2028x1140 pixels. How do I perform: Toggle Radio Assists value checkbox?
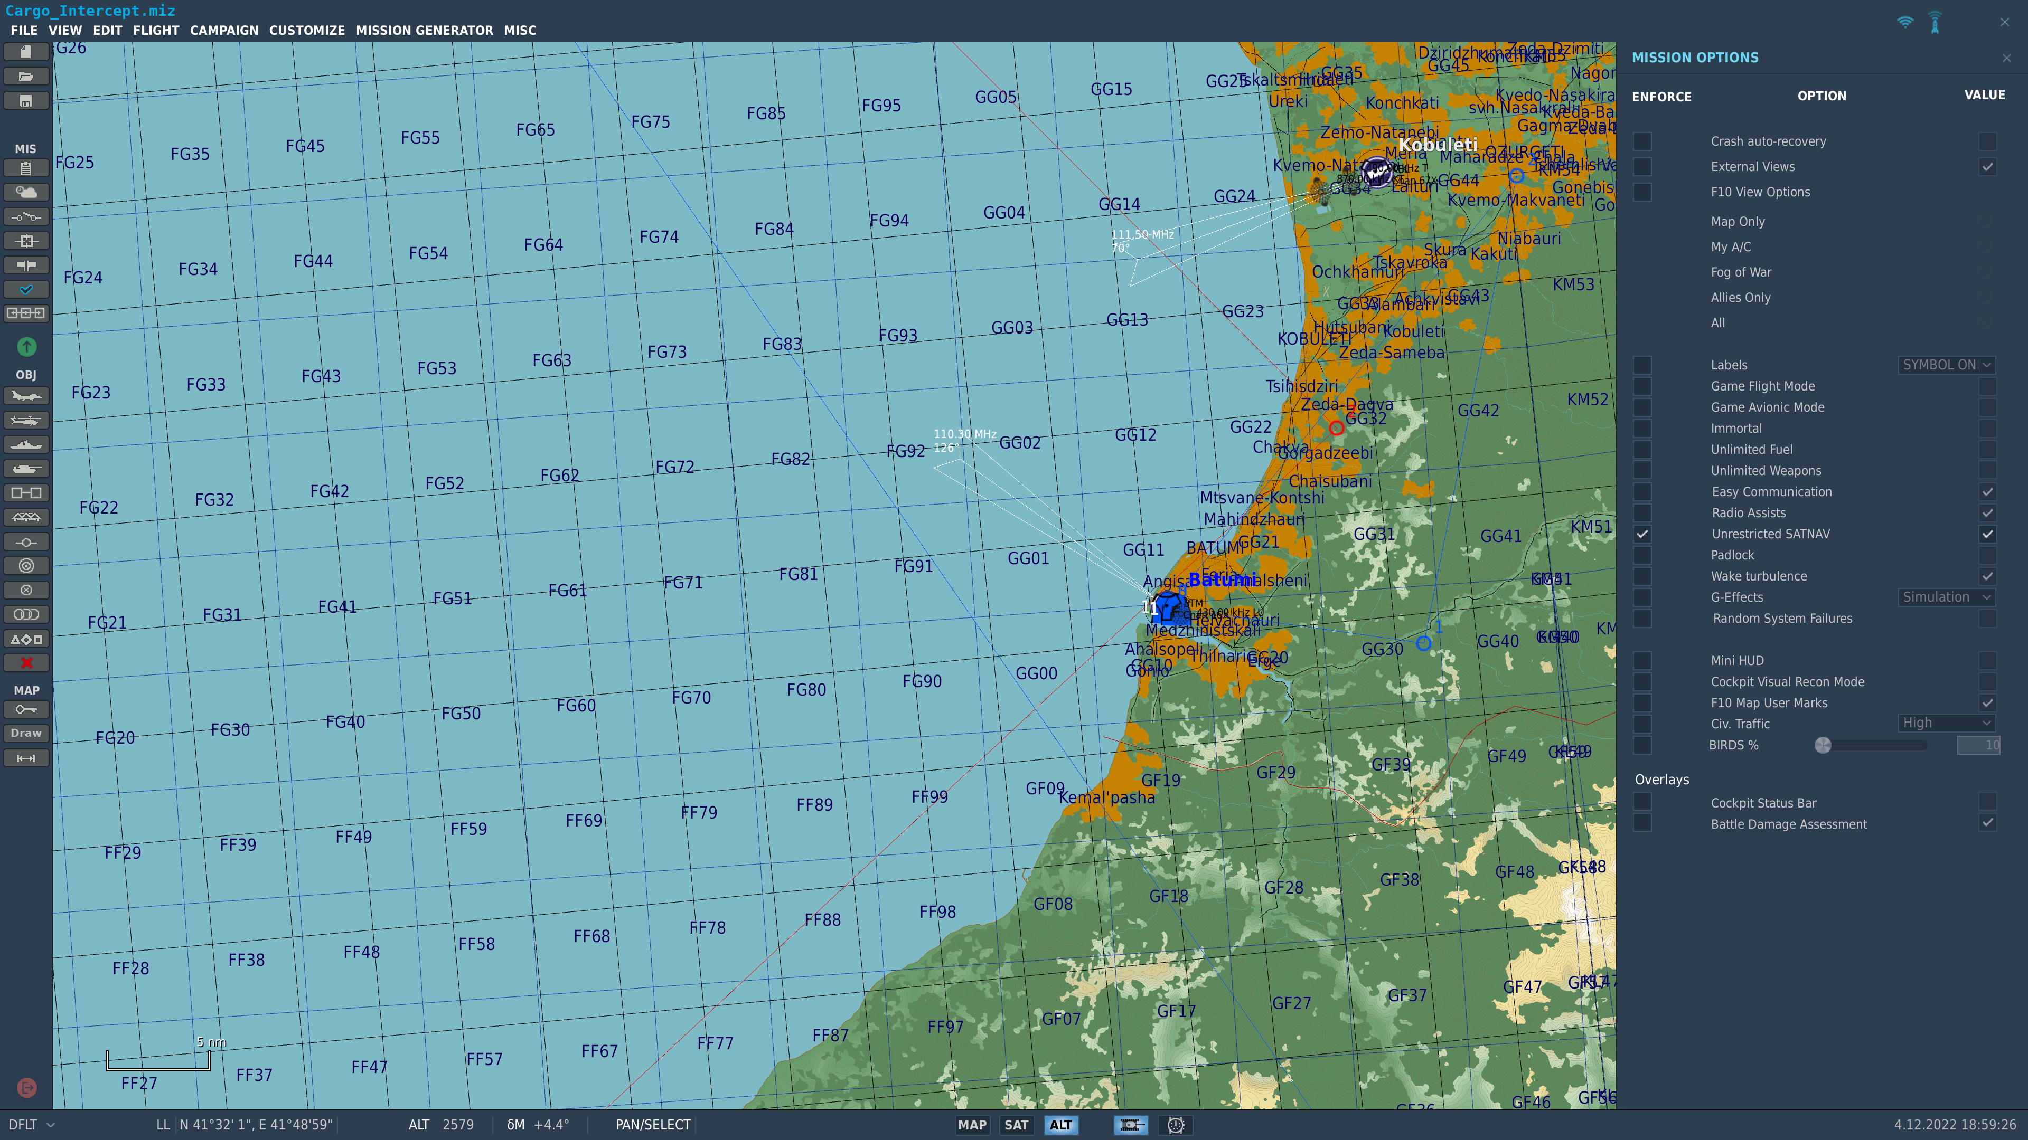1988,513
